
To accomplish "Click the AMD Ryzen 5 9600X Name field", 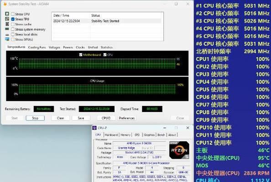I will [139, 143].
